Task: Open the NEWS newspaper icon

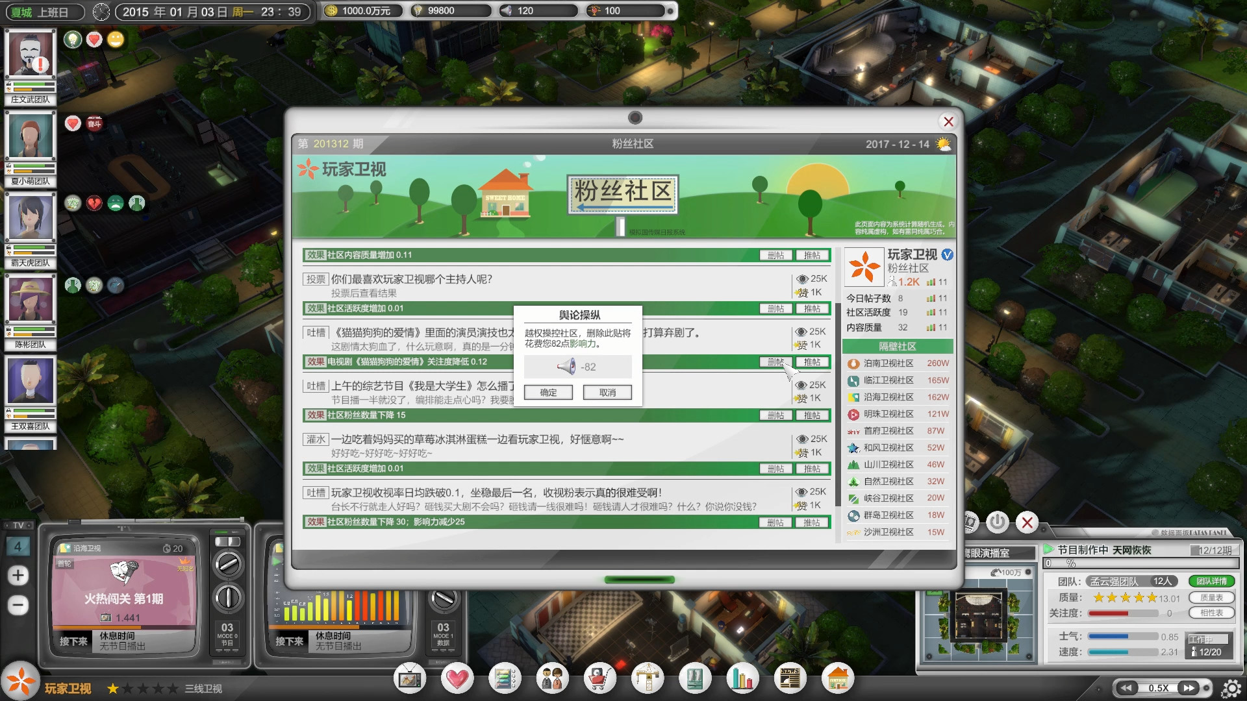Action: point(789,678)
